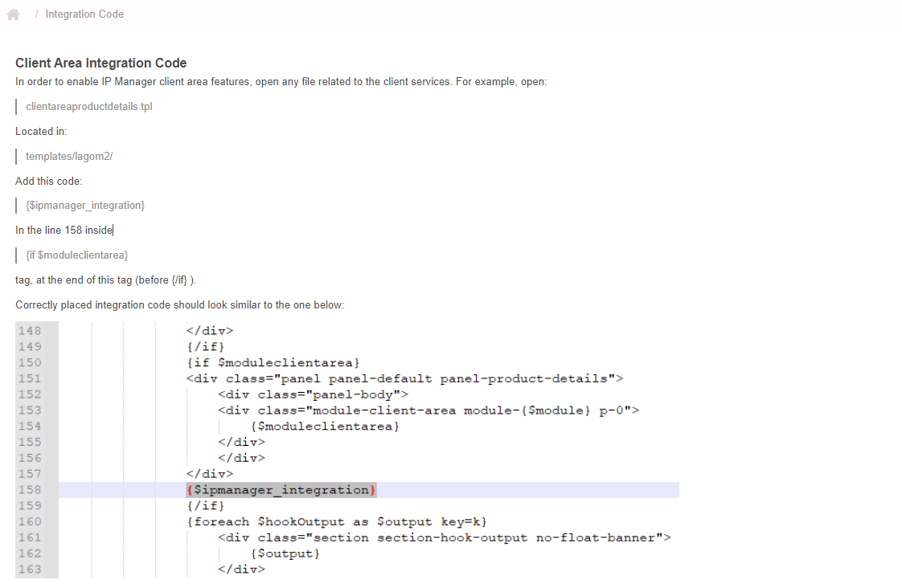Click the 'Located in:' label

tap(41, 131)
